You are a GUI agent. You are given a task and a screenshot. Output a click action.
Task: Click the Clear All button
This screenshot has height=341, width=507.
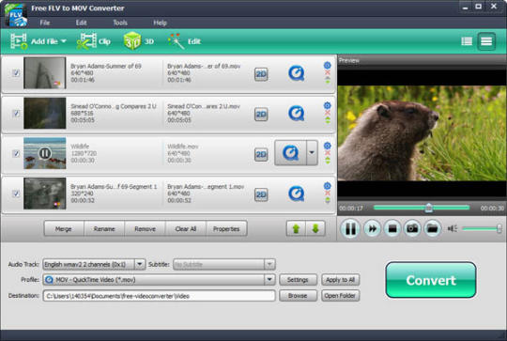click(186, 228)
